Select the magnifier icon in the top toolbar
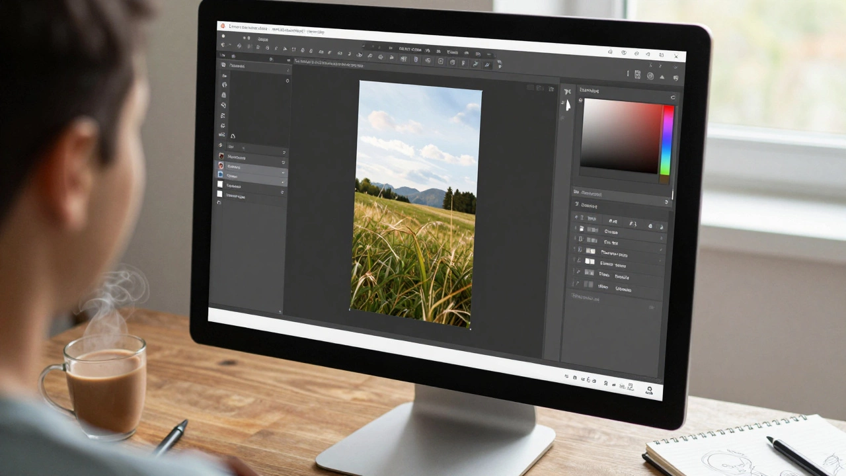 click(x=487, y=65)
